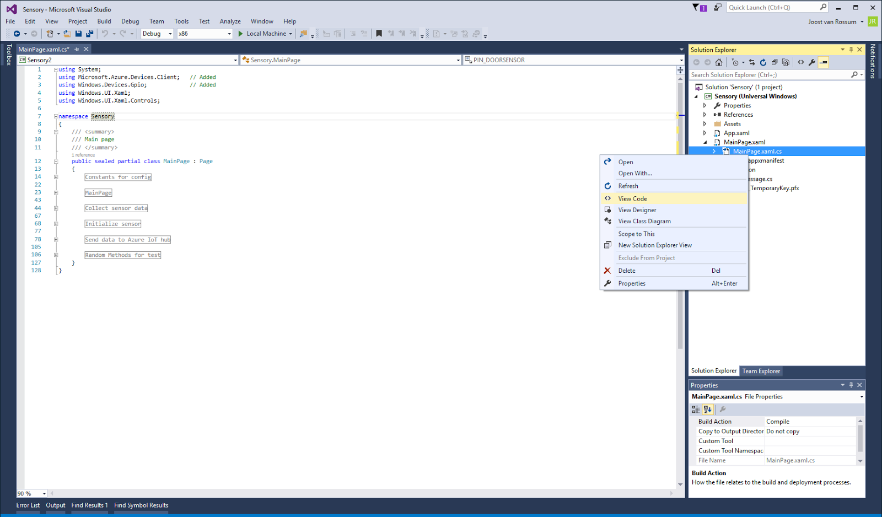Click the Undo icon in the toolbar

pyautogui.click(x=104, y=34)
